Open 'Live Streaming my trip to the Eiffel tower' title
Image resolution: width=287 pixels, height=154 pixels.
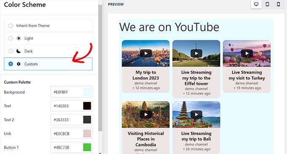[x=196, y=78]
